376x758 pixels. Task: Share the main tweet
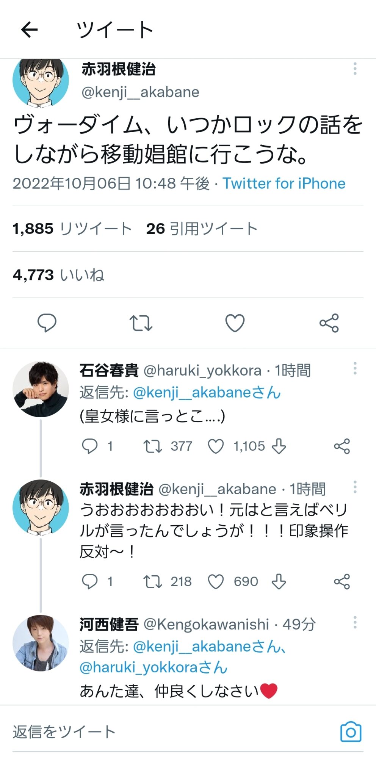click(329, 323)
